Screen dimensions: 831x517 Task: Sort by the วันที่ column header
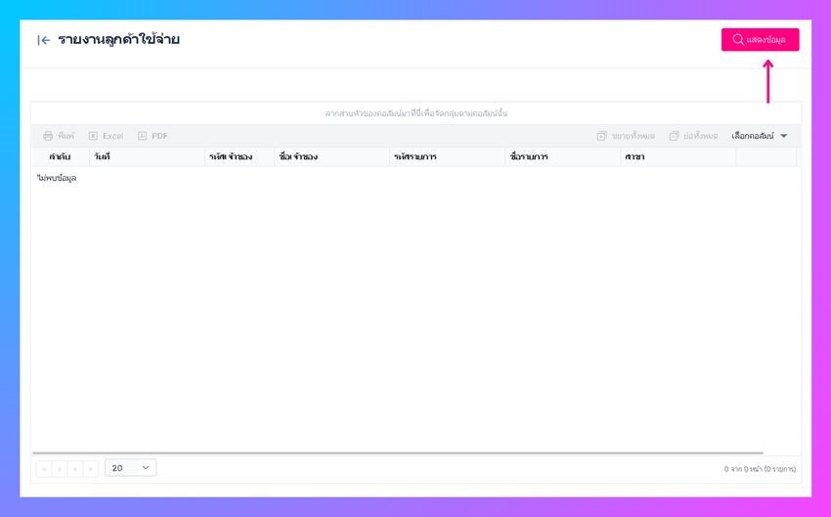point(147,156)
